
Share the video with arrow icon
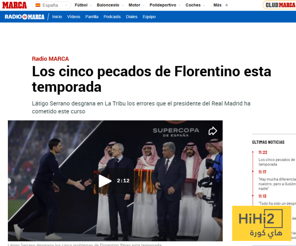[x=212, y=131]
